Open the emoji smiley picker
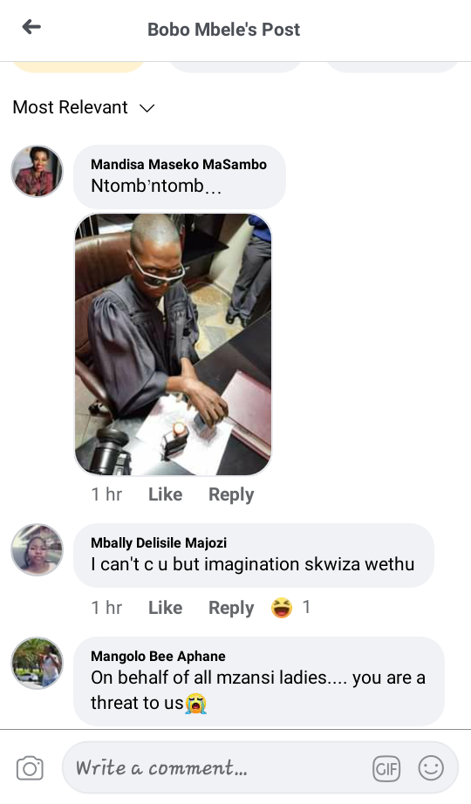Screen dimensions: 471x804 [x=431, y=768]
